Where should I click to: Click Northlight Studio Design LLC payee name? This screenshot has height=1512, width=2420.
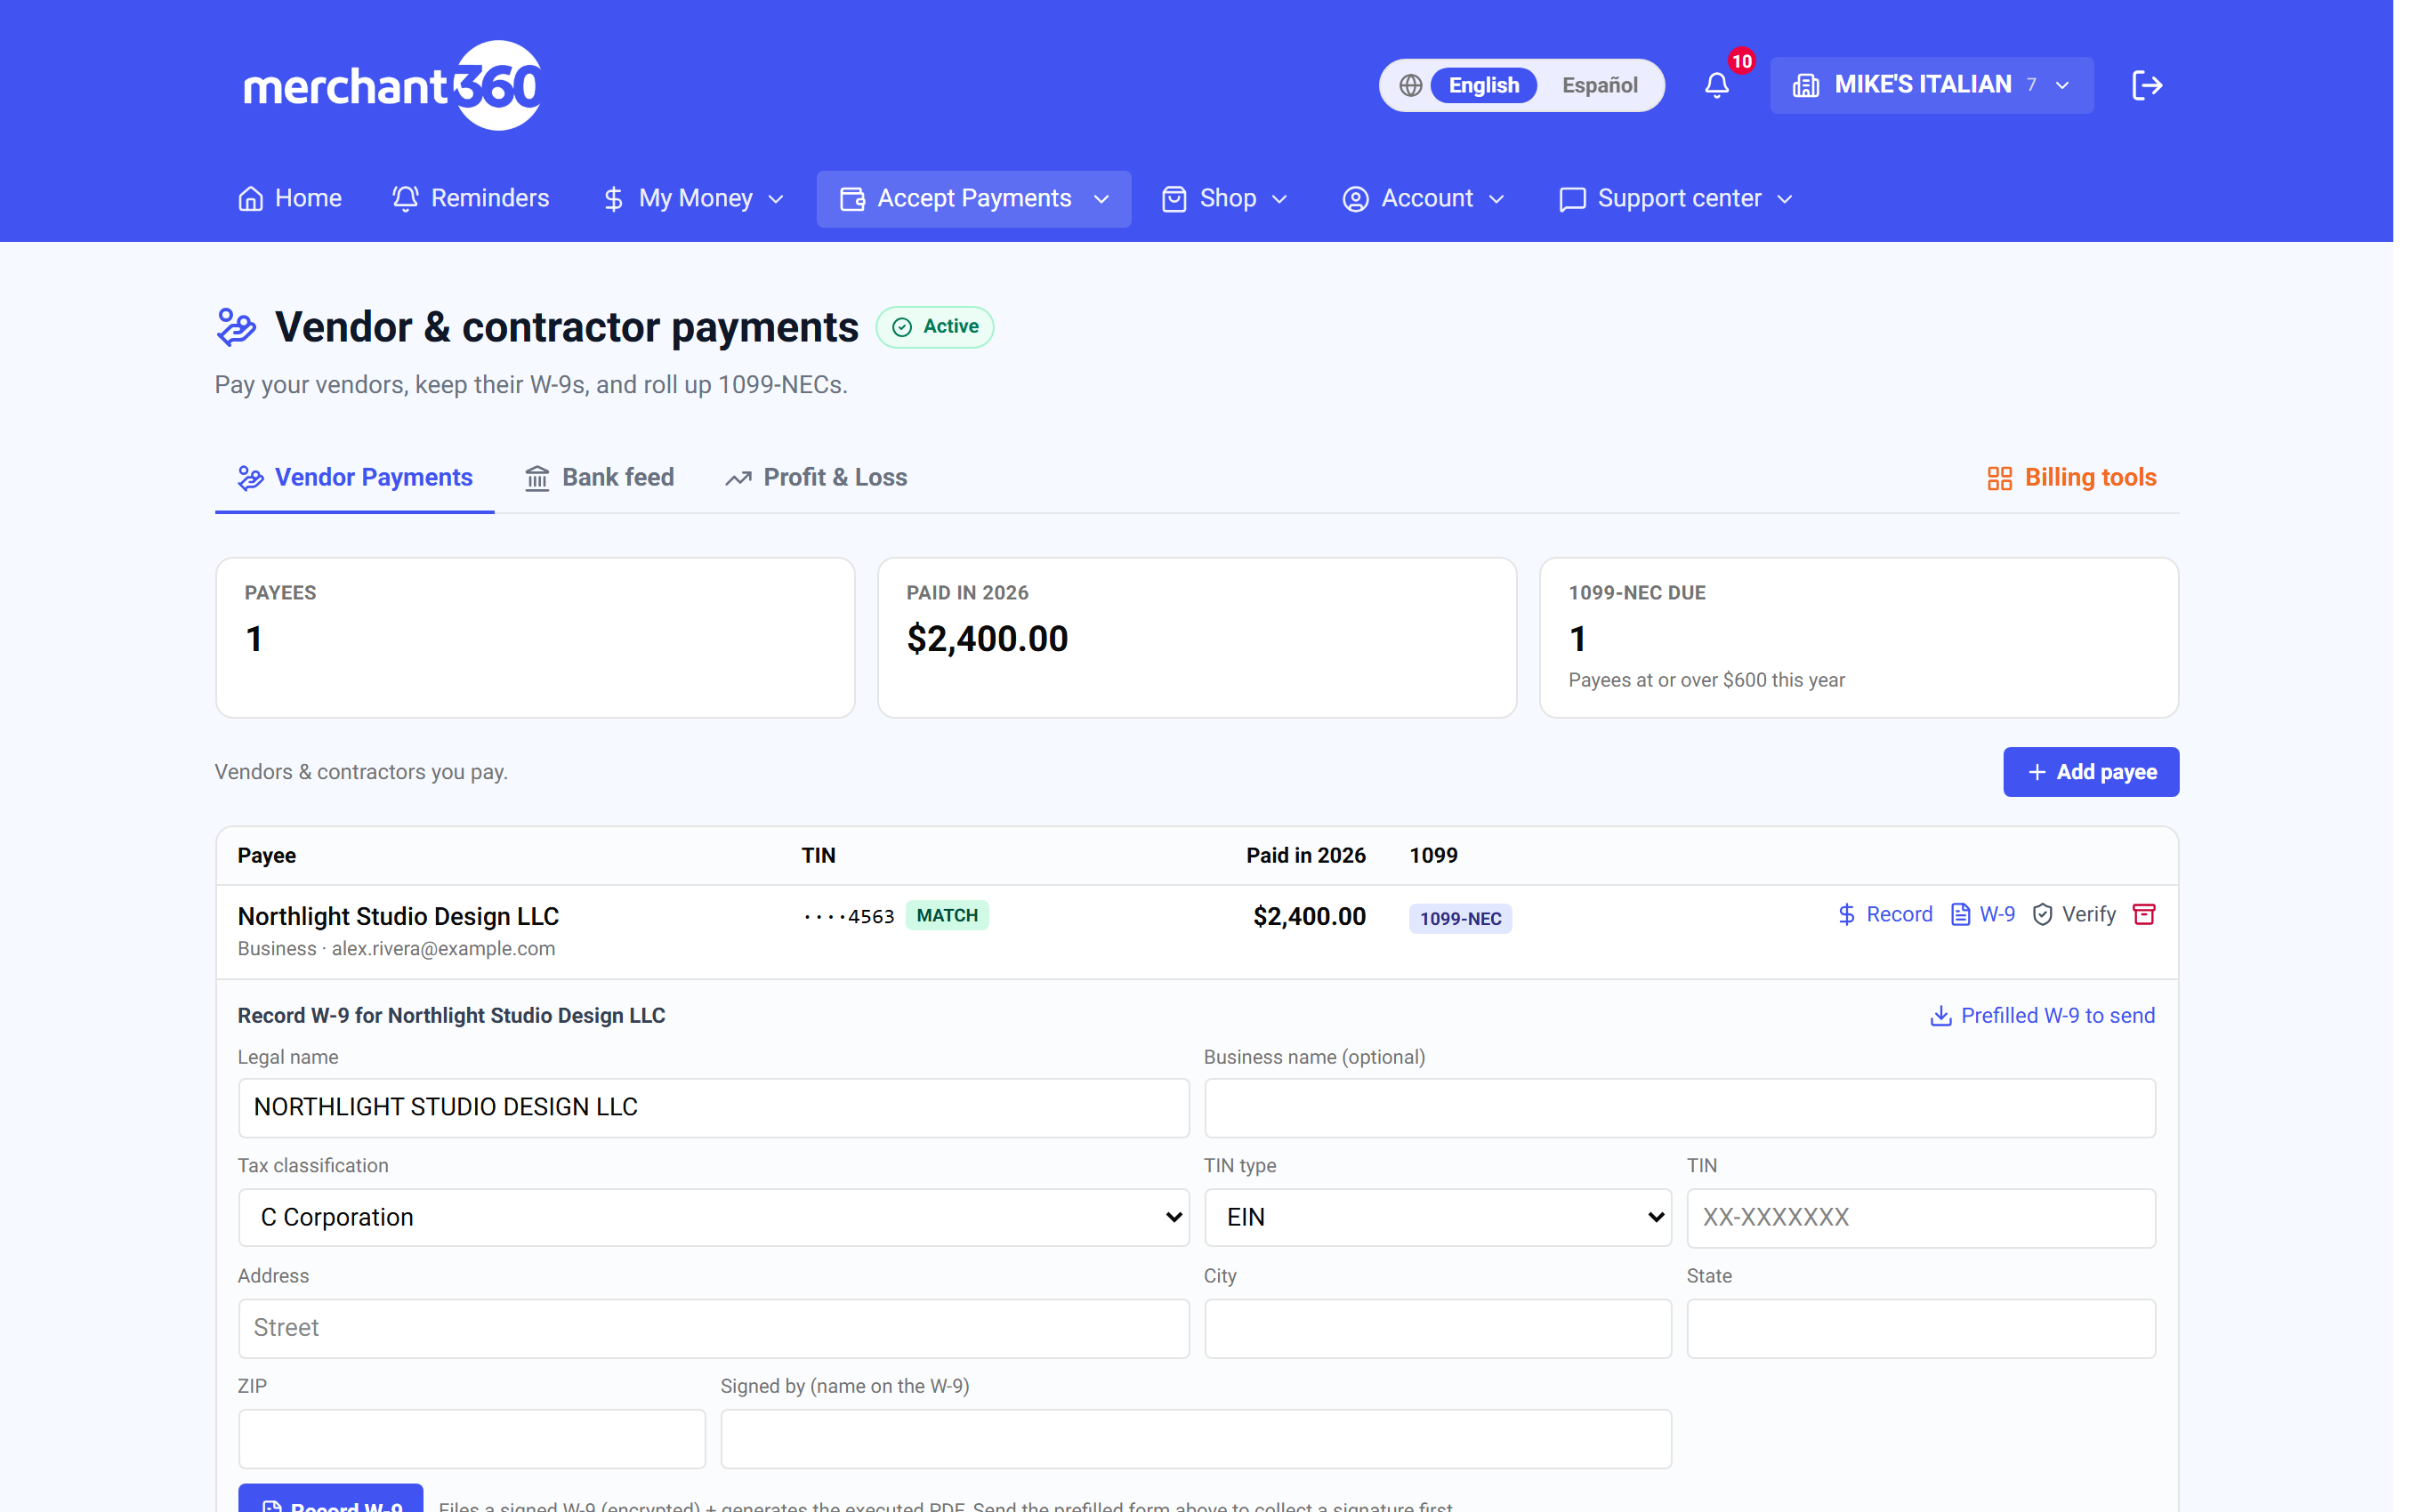pos(398,917)
